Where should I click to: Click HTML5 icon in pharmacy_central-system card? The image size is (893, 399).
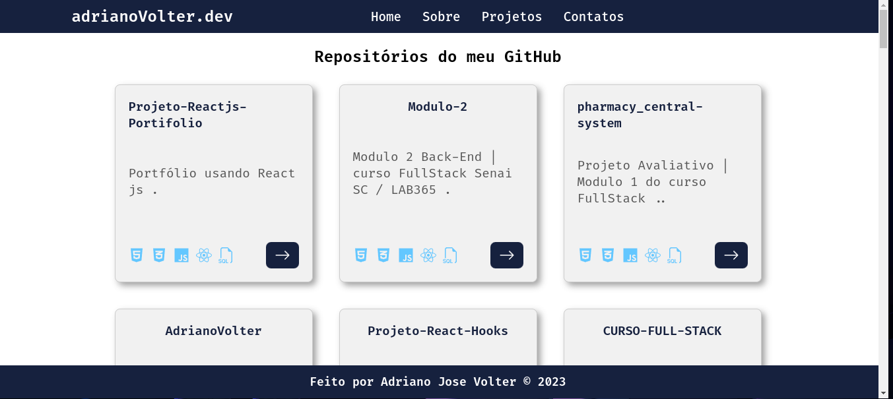(585, 255)
